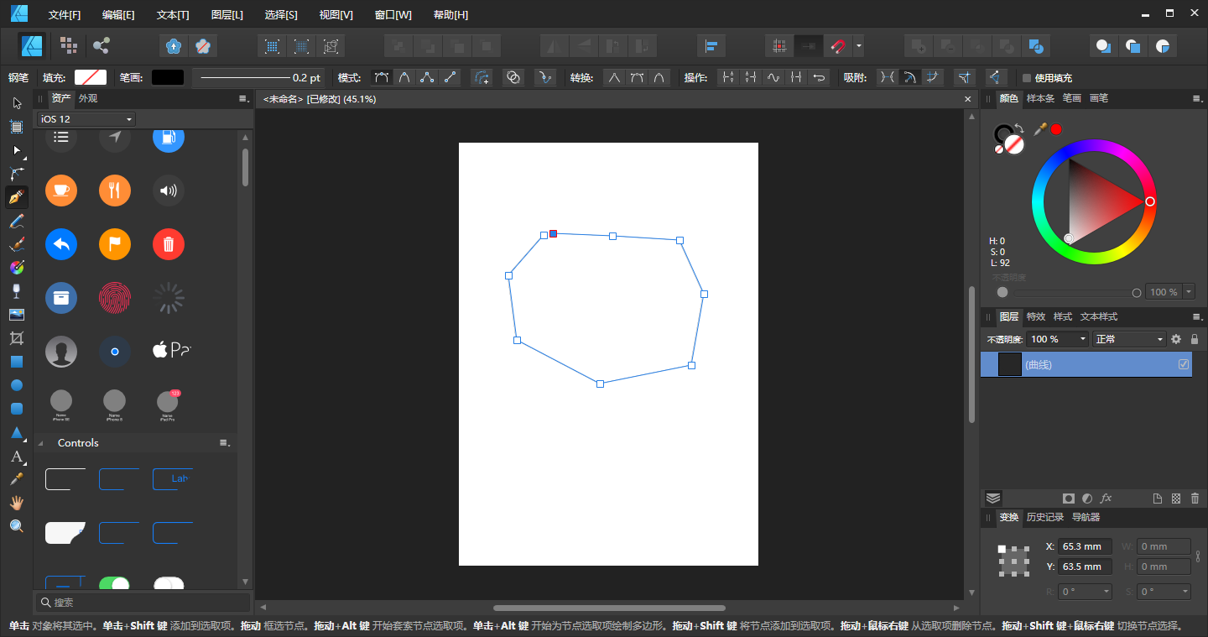Click the 搜索 asset search field
Image resolution: width=1208 pixels, height=637 pixels.
tap(143, 603)
